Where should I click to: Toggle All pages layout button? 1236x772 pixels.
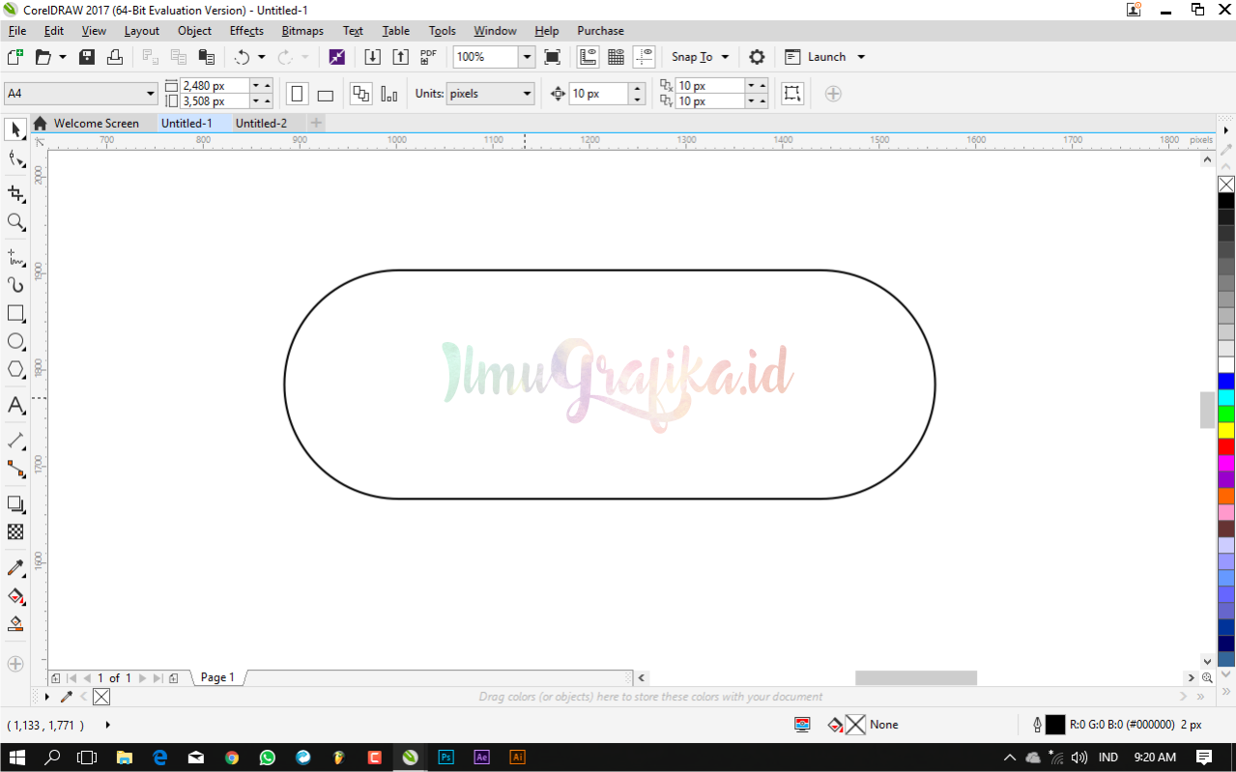[x=361, y=94]
